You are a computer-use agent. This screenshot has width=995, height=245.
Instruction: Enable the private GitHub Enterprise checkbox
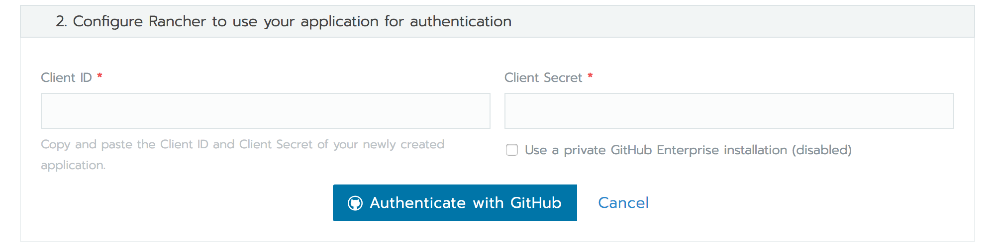(512, 150)
